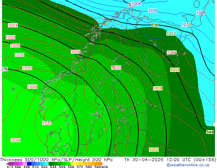
Task: Click the darkest green swatch in legend
Action: pos(51,164)
